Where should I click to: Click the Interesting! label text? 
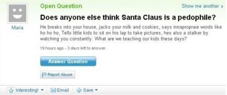coord(27,90)
